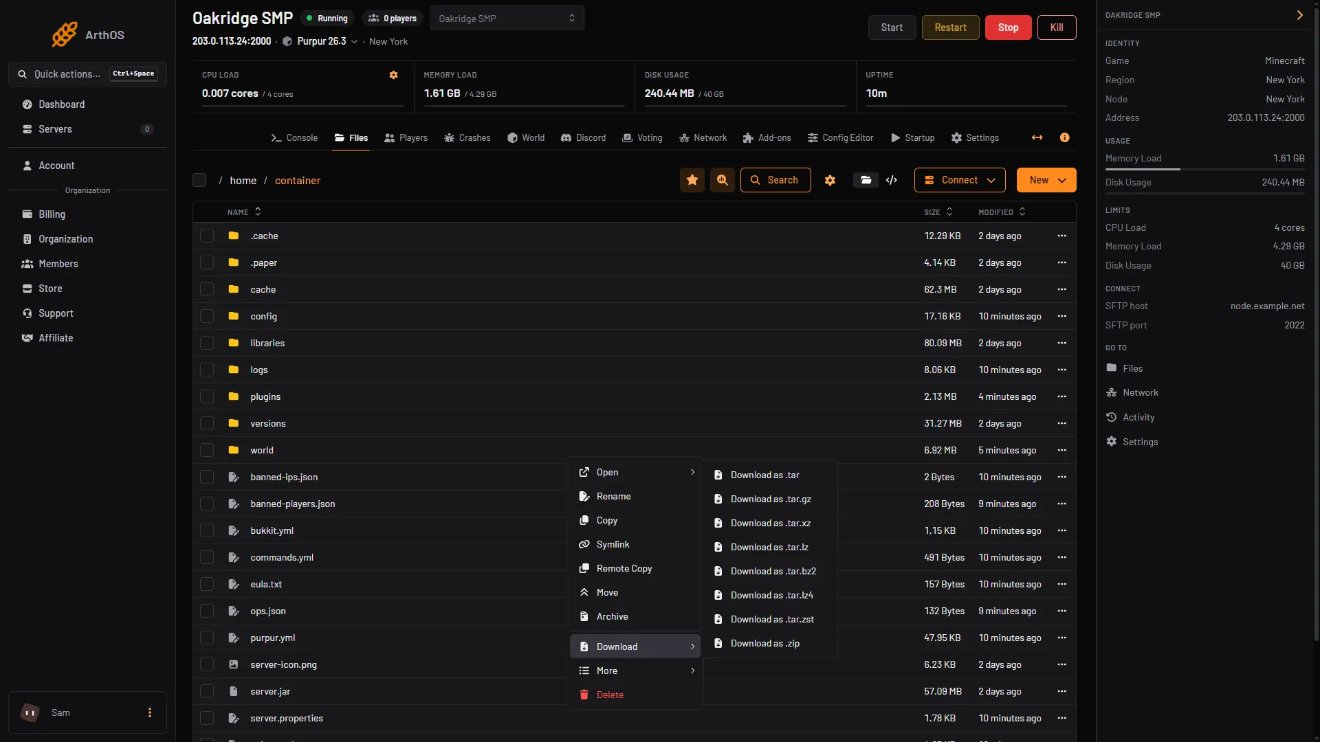The image size is (1320, 742).
Task: Click the Kill button
Action: click(x=1057, y=27)
